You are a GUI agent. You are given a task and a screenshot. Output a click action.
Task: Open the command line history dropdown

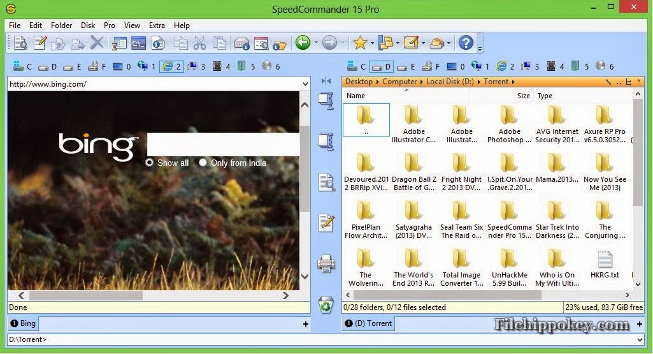pyautogui.click(x=640, y=339)
